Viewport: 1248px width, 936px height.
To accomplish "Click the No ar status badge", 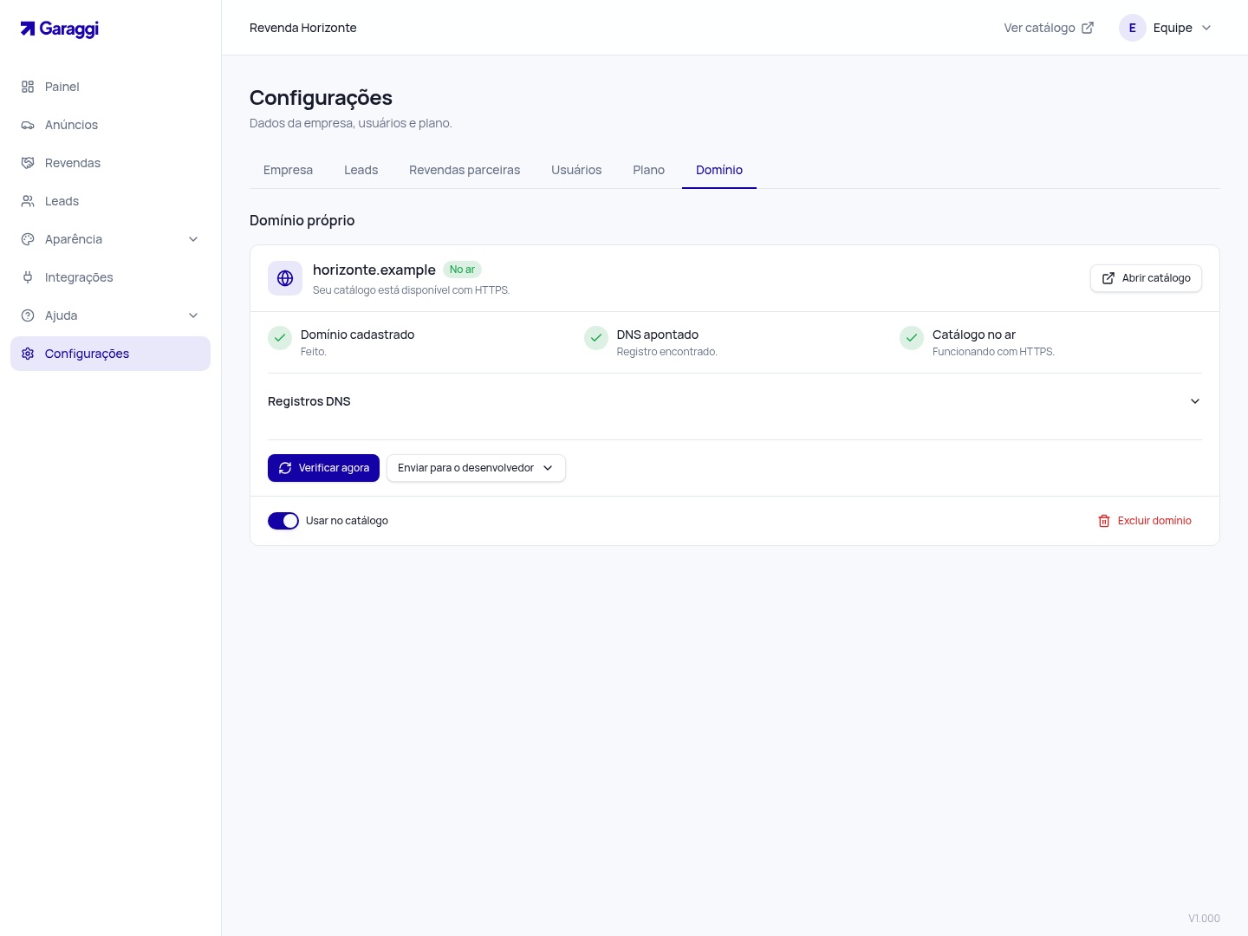I will (x=462, y=270).
